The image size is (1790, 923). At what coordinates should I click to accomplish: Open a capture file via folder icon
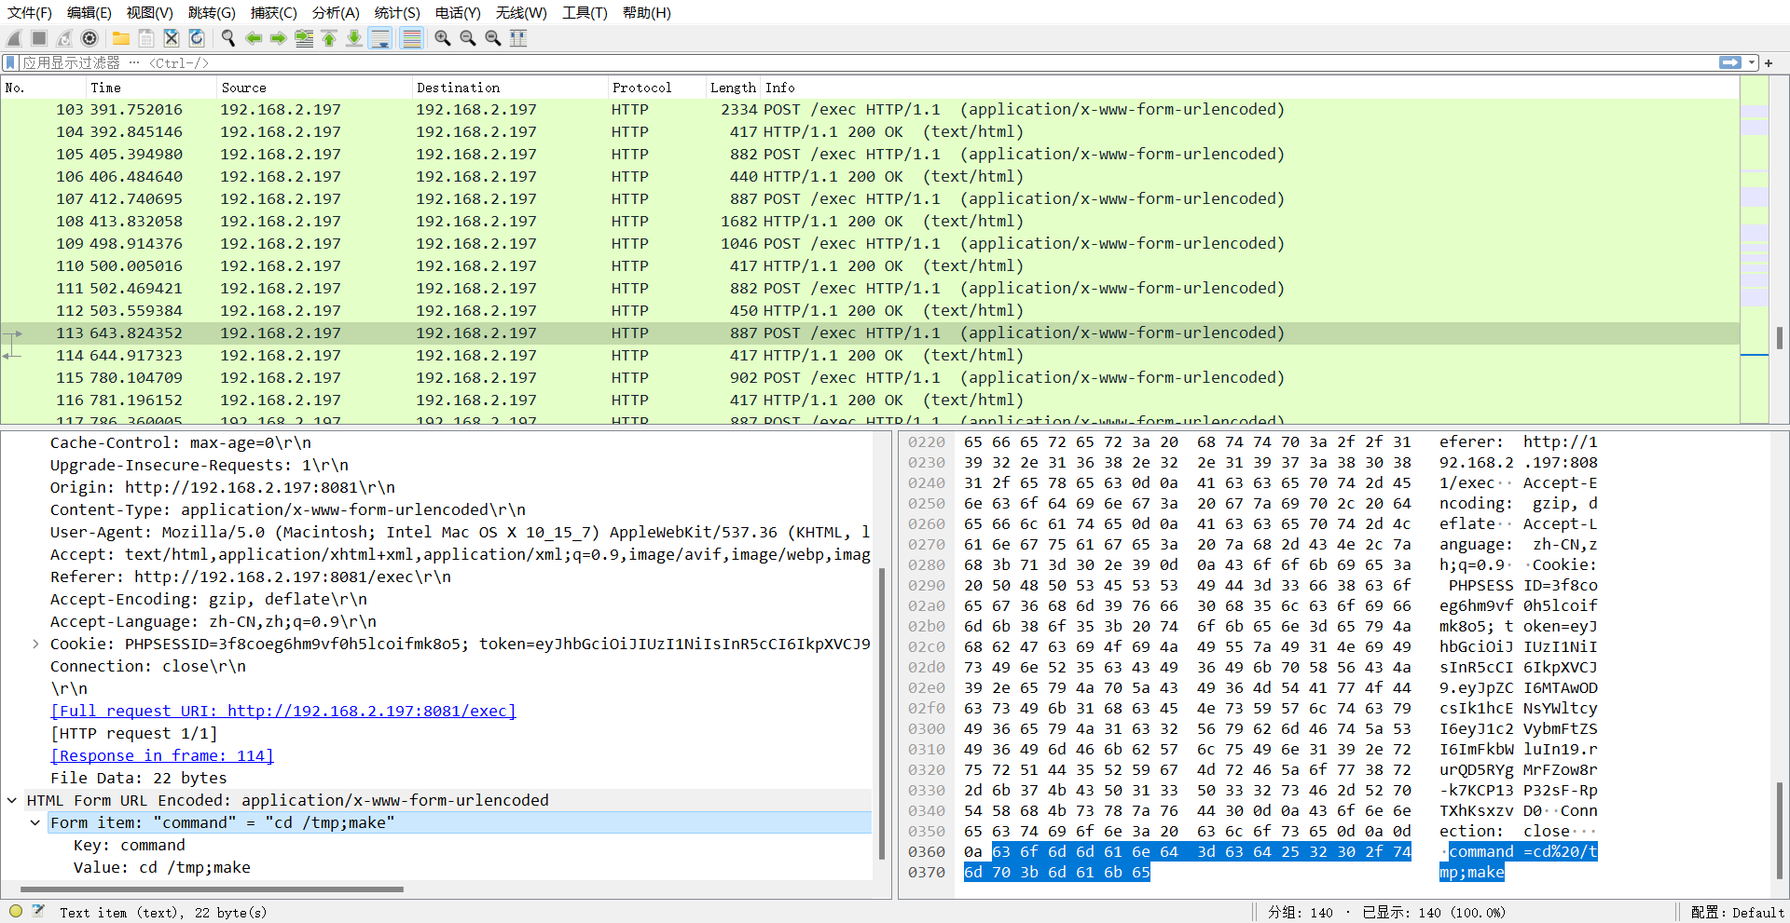[121, 38]
